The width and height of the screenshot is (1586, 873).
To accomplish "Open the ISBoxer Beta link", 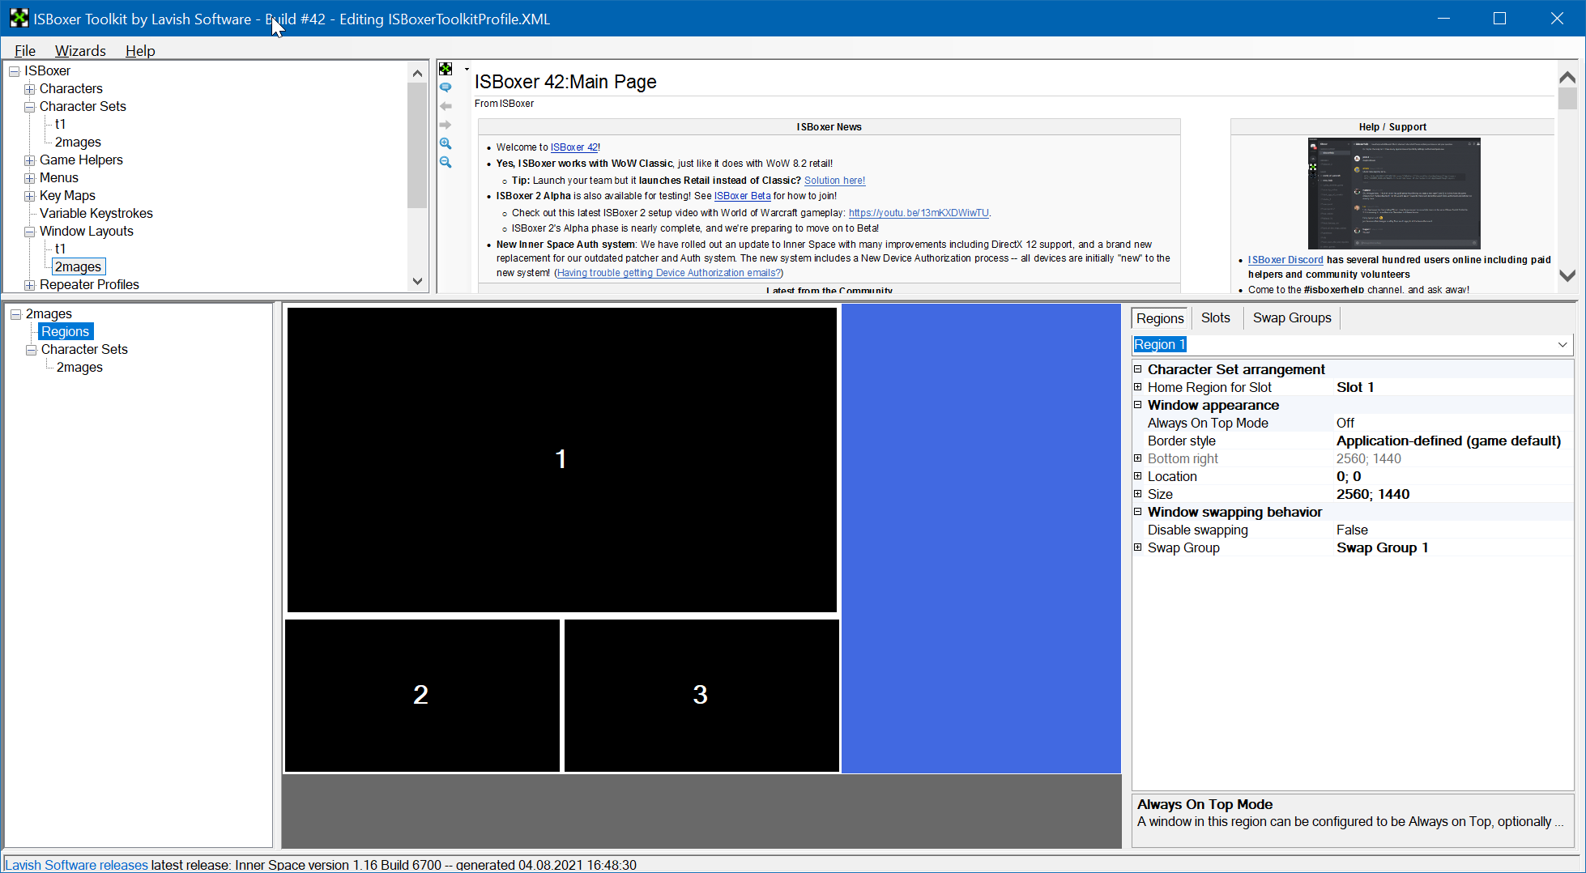I will [x=742, y=196].
